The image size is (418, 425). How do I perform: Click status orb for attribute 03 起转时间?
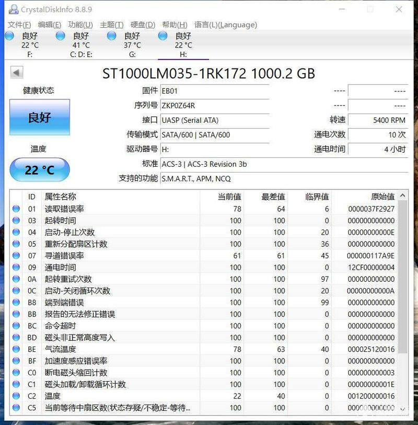(16, 220)
